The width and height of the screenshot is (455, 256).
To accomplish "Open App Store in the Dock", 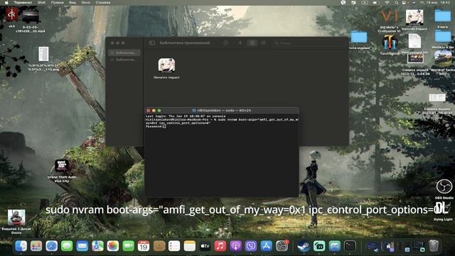I will point(267,246).
